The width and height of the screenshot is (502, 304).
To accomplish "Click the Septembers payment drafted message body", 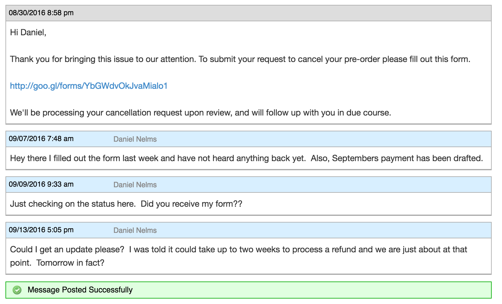I will [x=246, y=158].
